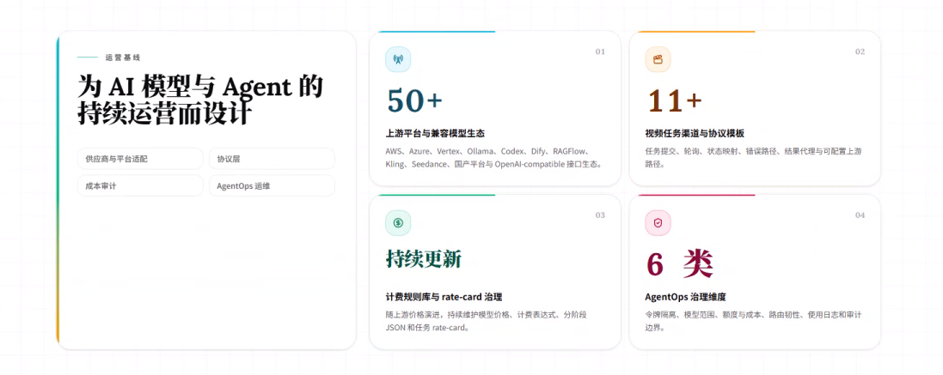Click the orange clapperboard video icon
Image resolution: width=943 pixels, height=375 pixels.
tap(658, 59)
